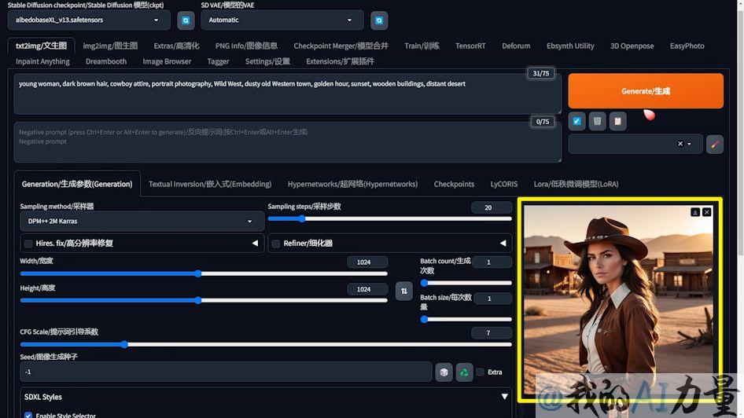Click the generated cowgirl image
744x418 pixels.
618,299
